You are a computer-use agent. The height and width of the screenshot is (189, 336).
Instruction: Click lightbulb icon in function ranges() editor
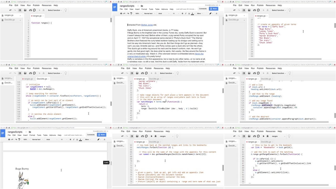click(x=66, y=10)
